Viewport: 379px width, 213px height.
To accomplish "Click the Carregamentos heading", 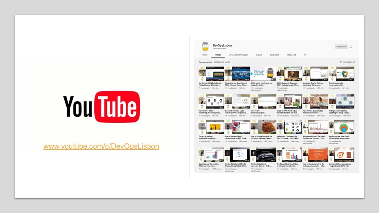I will (x=205, y=62).
